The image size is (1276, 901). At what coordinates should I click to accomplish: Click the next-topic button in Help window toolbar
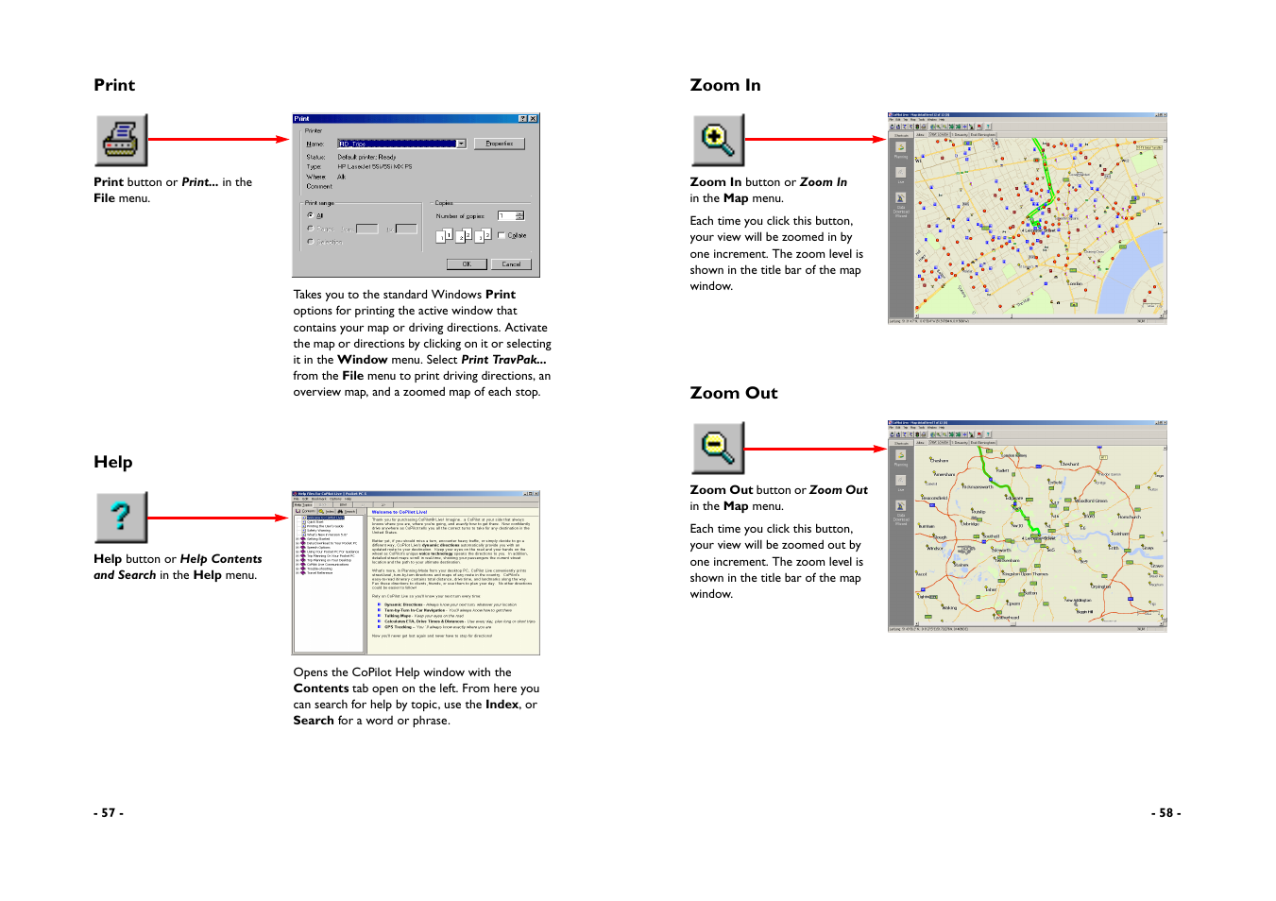click(383, 505)
